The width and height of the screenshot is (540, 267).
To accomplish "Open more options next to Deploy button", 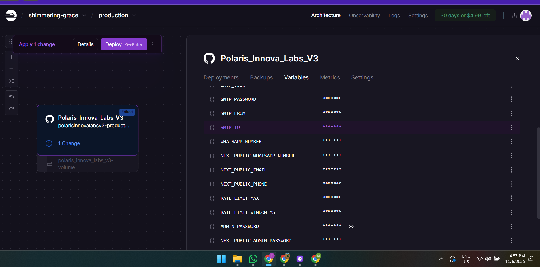I will tap(153, 44).
